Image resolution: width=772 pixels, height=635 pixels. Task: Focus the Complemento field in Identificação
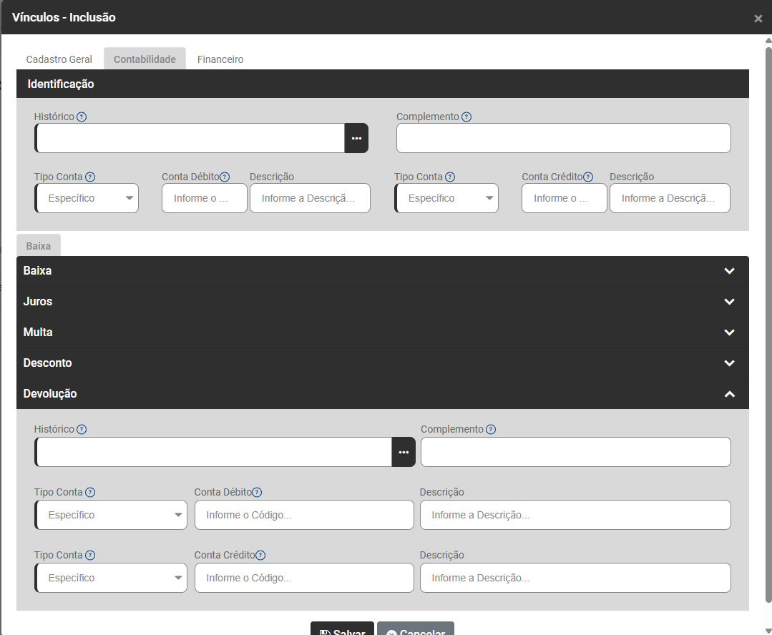point(564,138)
